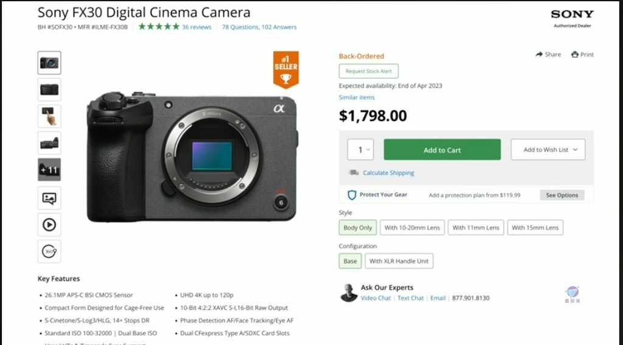
Task: Play the product video icon
Action: coord(49,225)
